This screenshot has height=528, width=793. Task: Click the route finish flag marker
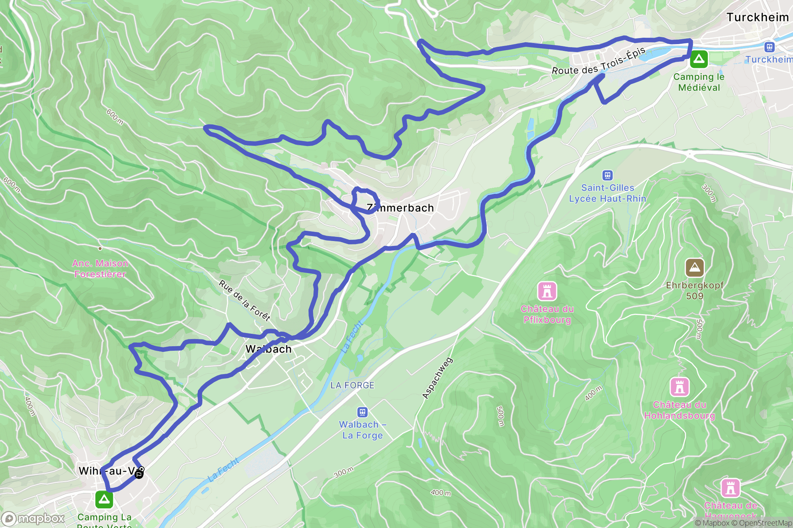click(x=139, y=474)
